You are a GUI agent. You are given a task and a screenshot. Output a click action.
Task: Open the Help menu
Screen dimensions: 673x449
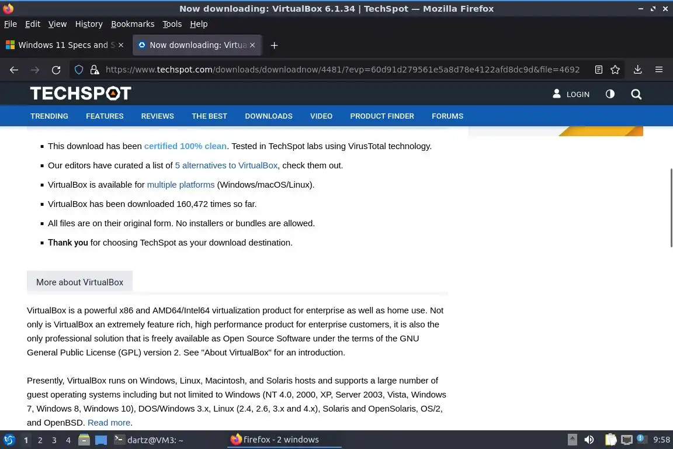click(199, 24)
